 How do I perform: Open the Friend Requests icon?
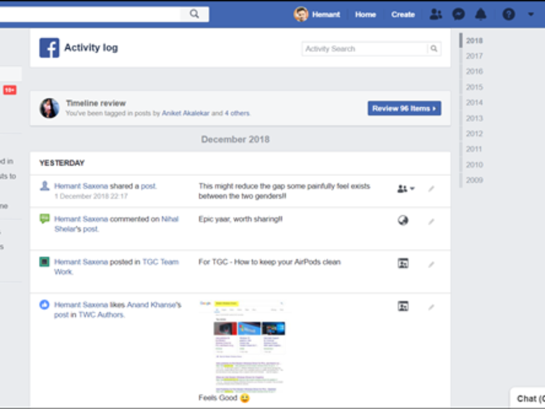[436, 15]
